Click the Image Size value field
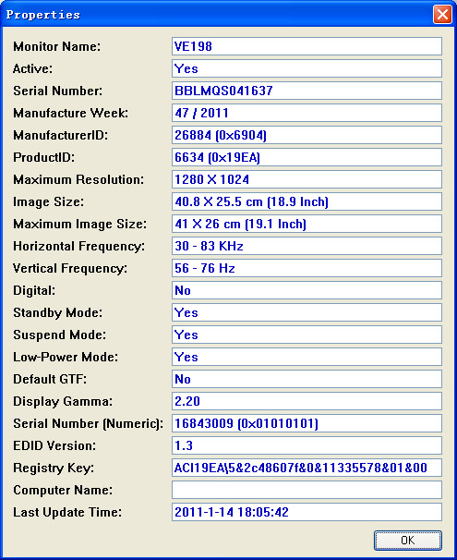Image resolution: width=457 pixels, height=560 pixels. pyautogui.click(x=307, y=201)
